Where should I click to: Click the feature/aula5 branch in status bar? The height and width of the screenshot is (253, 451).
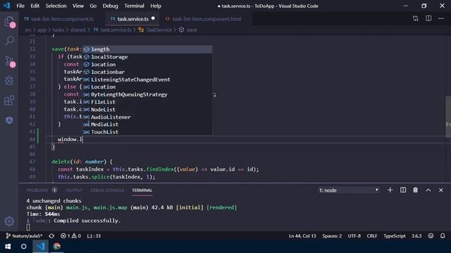pyautogui.click(x=24, y=236)
